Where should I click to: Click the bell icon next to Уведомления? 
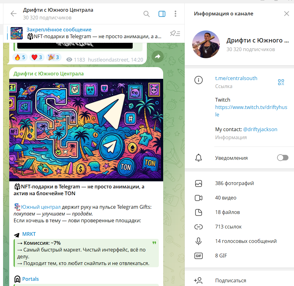pos(198,158)
